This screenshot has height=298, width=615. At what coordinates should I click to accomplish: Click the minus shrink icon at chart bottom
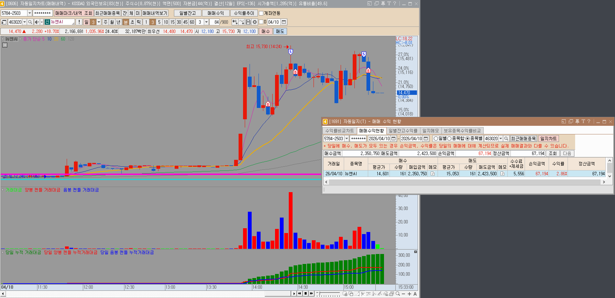click(403, 294)
